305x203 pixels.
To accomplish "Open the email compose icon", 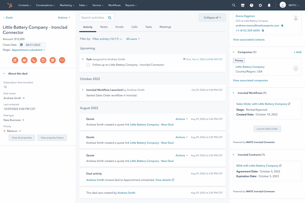I will (24, 60).
